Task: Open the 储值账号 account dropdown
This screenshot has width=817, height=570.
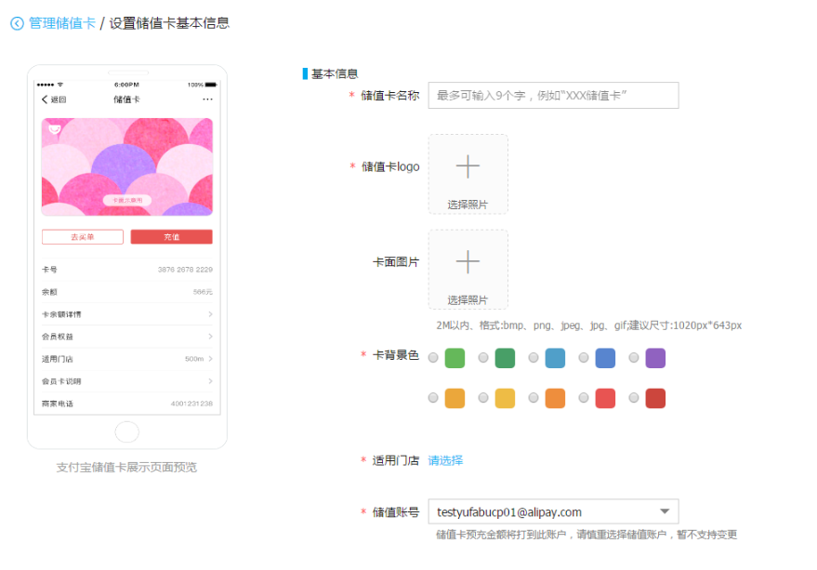Action: 553,511
